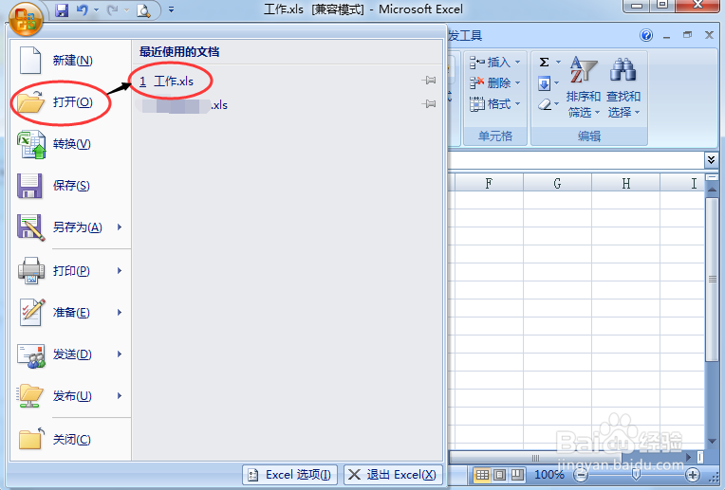Minimize the workbook window inside the ribbon

[x=667, y=36]
